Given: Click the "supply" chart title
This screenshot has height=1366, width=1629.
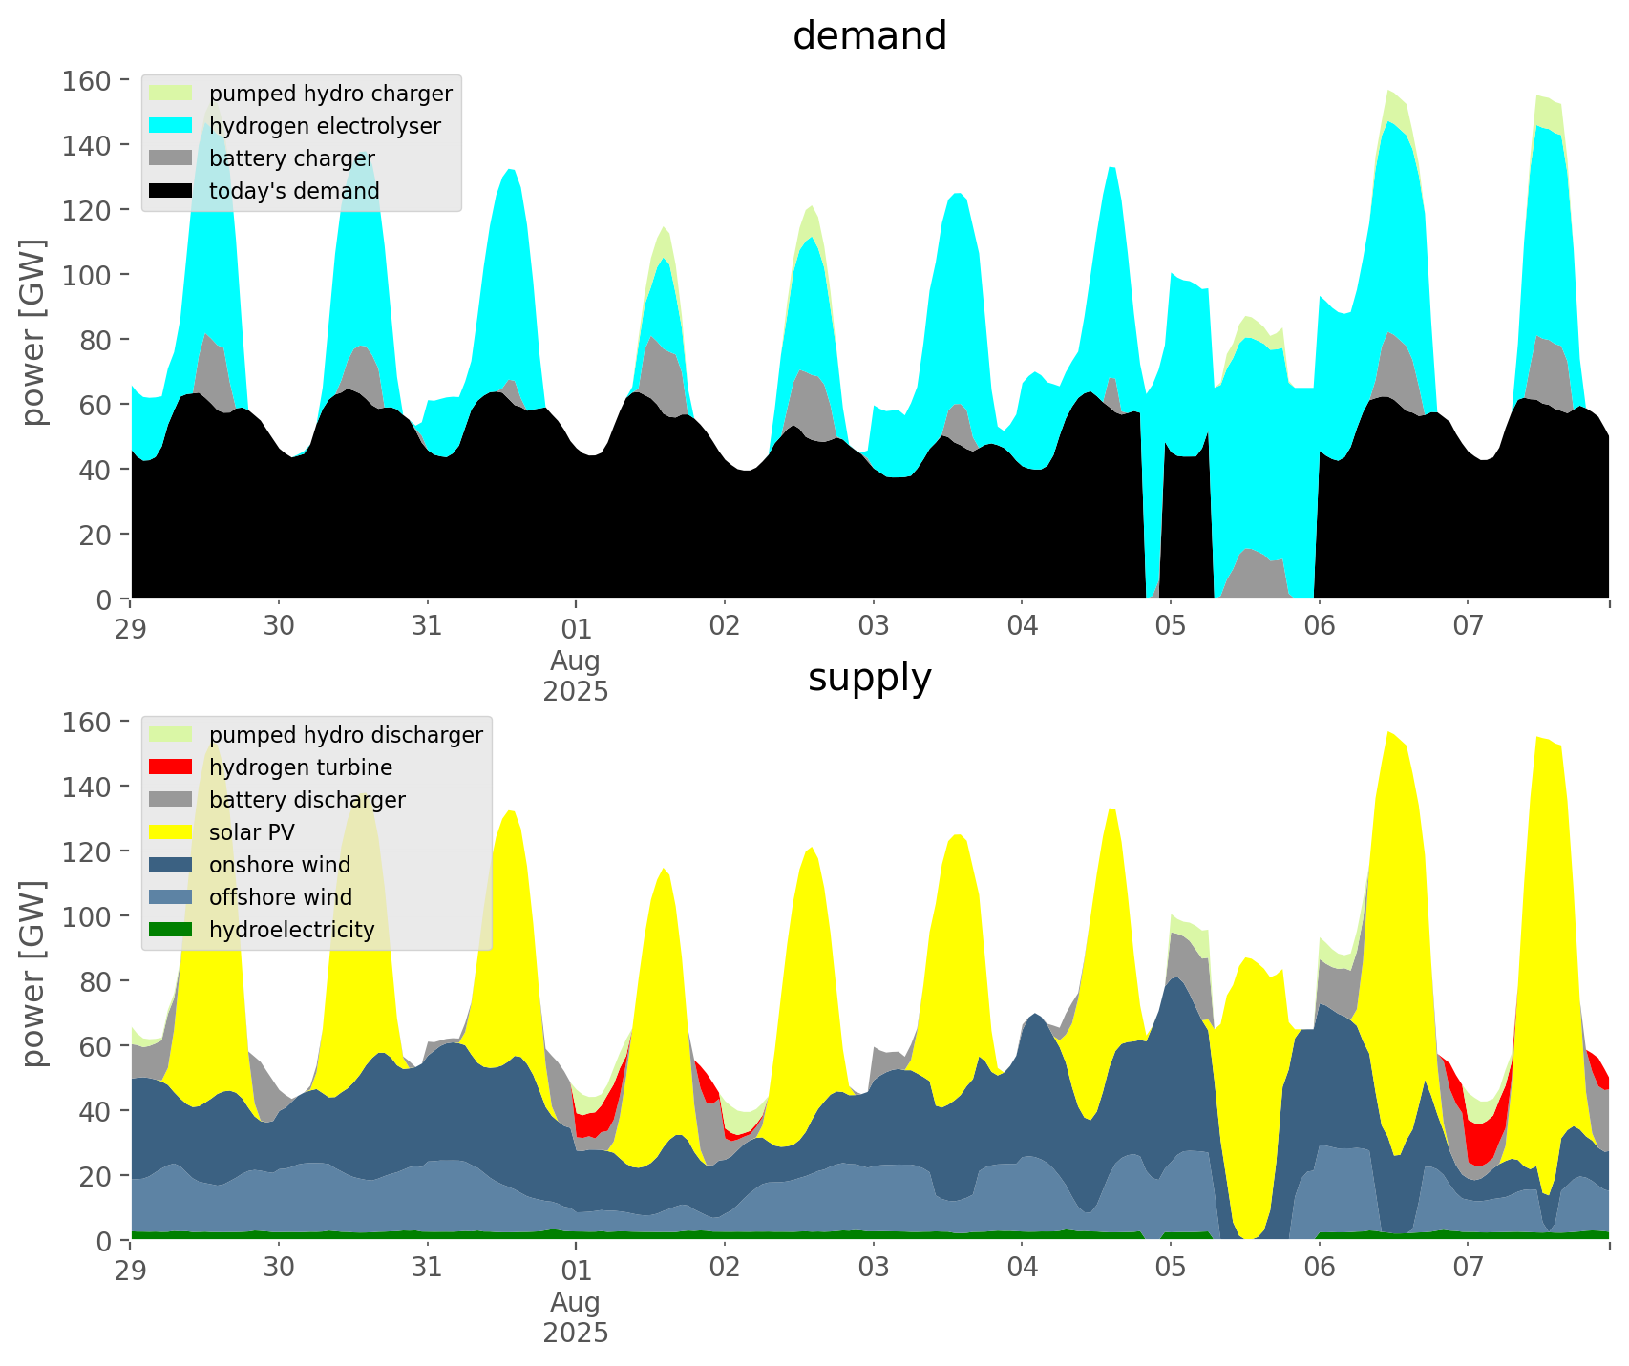Looking at the screenshot, I should coord(869,678).
